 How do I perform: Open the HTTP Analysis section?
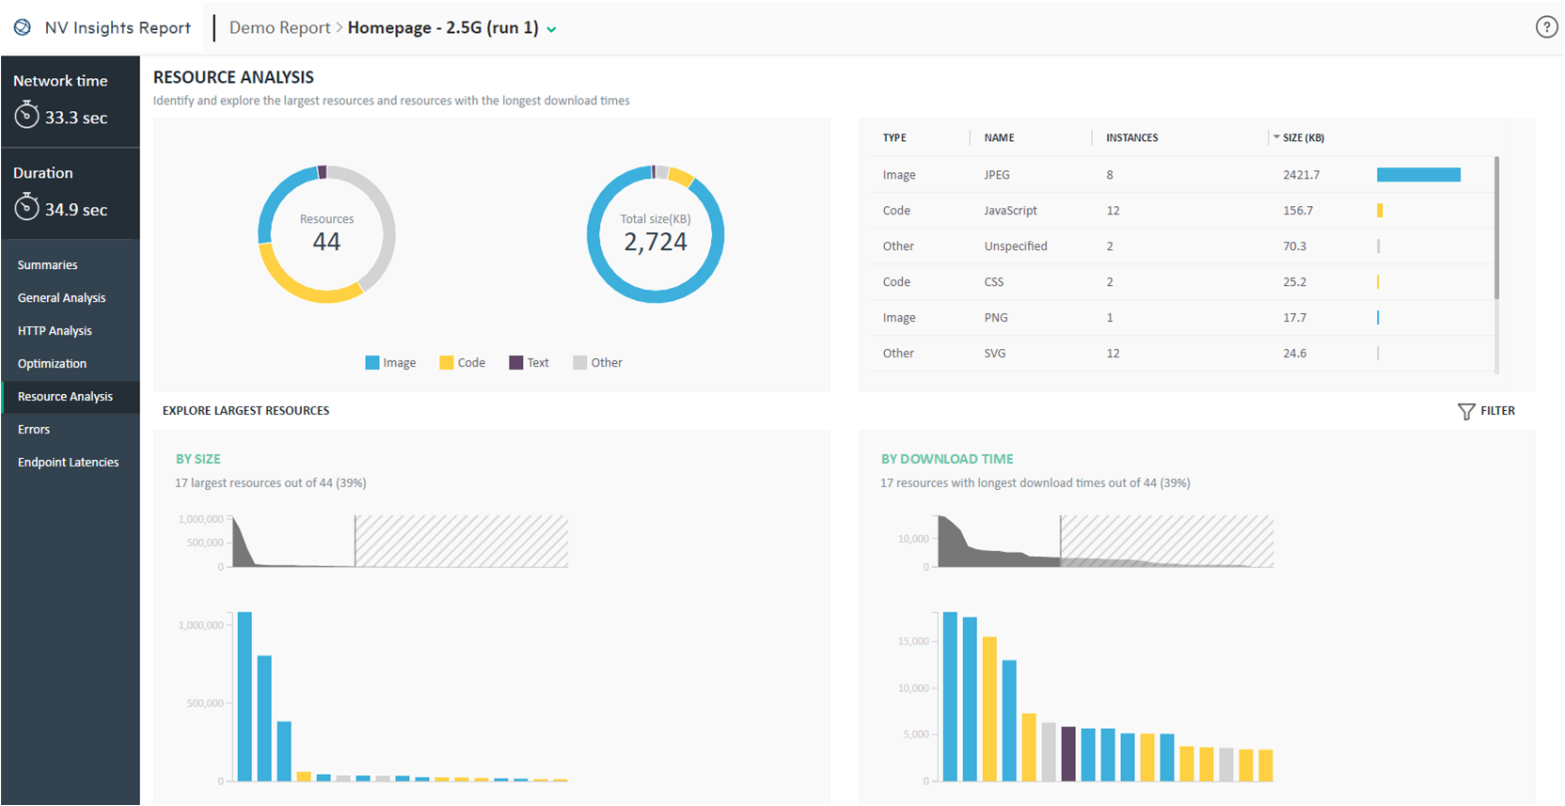pyautogui.click(x=55, y=331)
